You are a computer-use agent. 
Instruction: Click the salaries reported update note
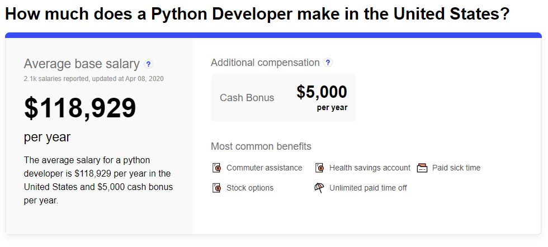click(93, 79)
